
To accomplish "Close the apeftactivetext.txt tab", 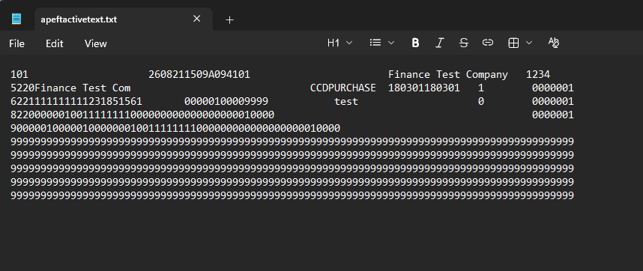I will [197, 19].
